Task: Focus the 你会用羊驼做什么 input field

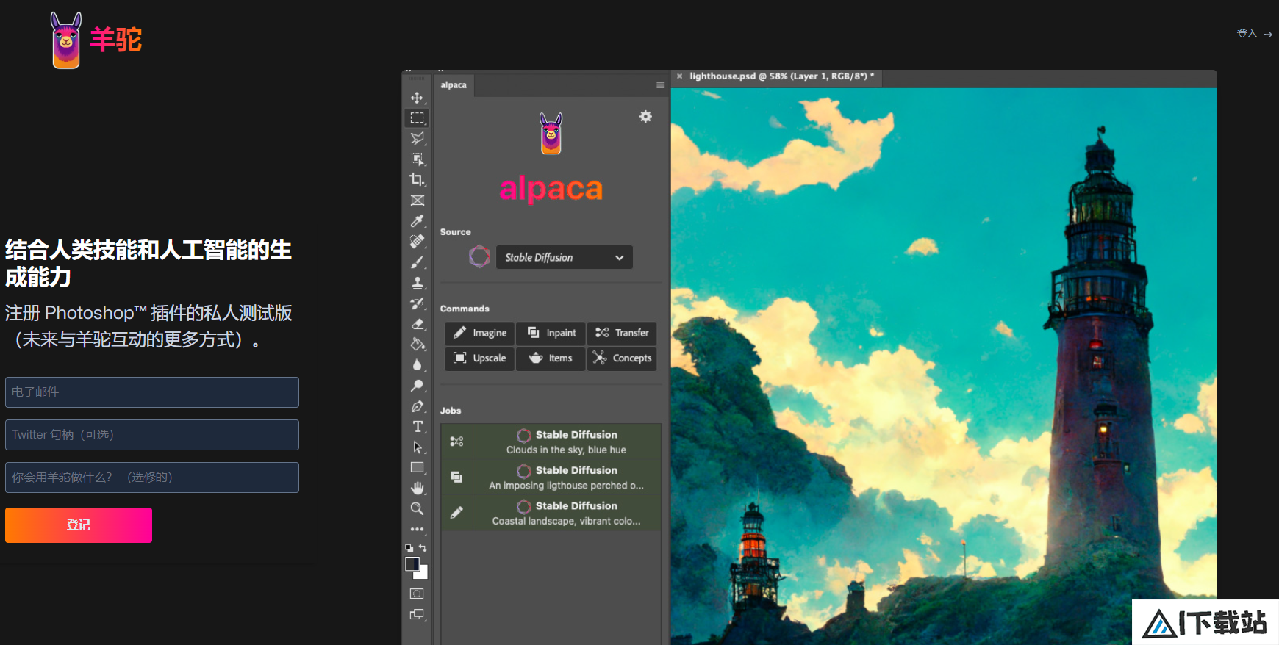Action: point(152,478)
